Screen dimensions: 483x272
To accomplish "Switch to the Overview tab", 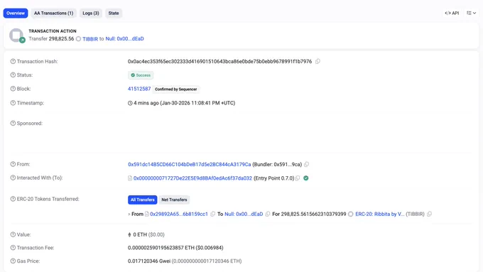I will click(16, 13).
